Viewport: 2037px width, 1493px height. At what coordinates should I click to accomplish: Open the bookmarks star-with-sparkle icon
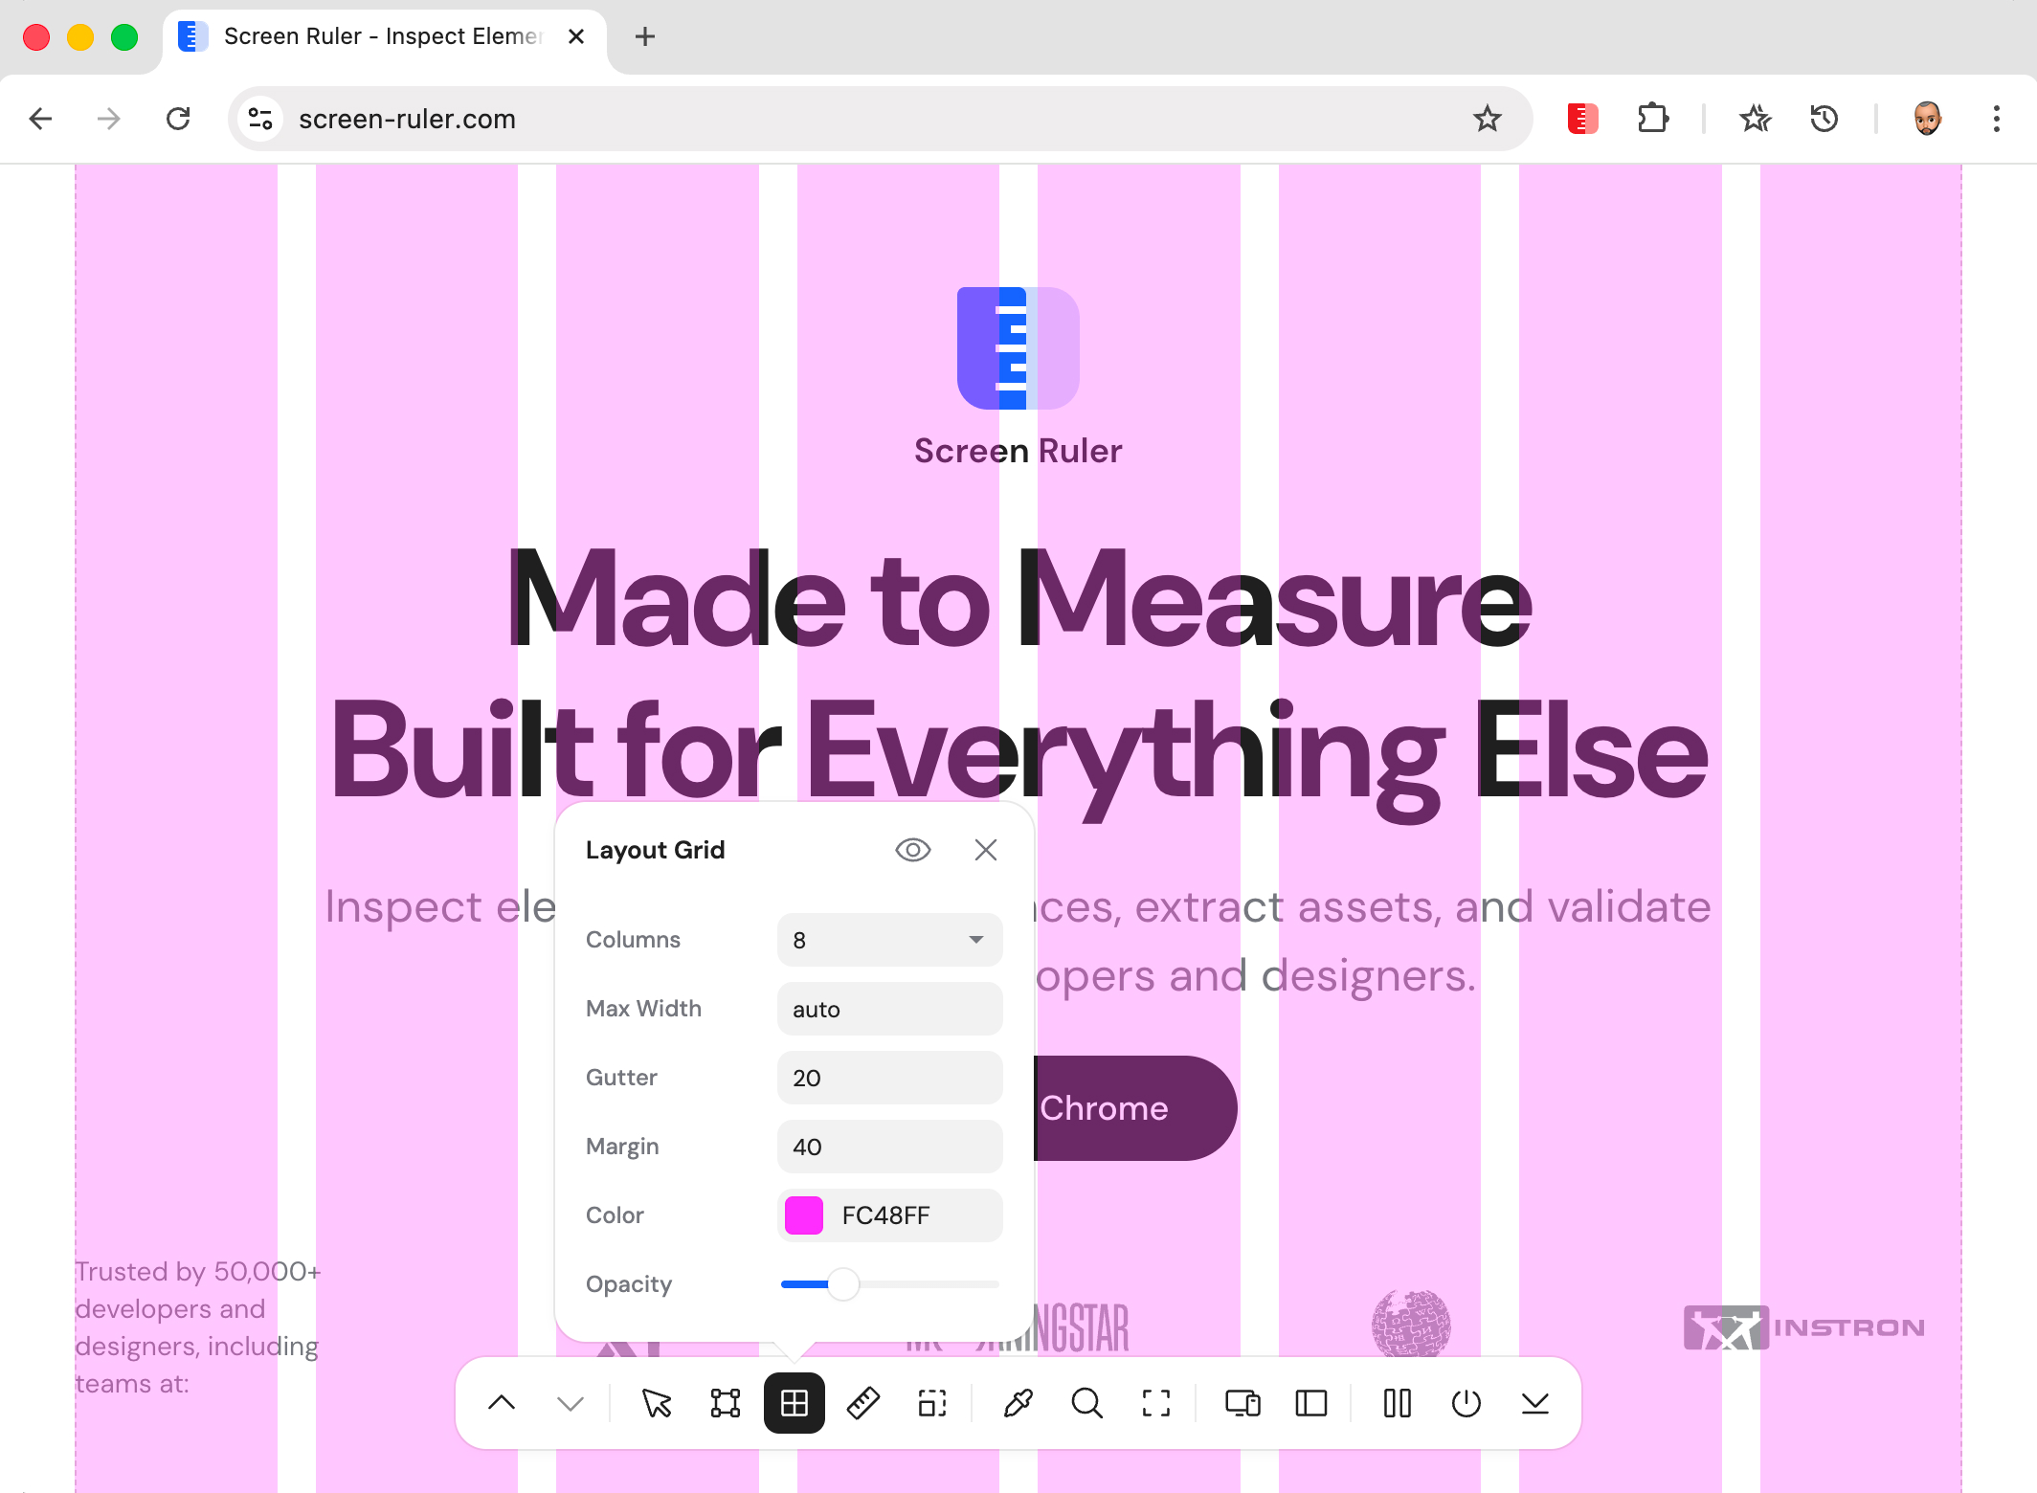click(1756, 119)
